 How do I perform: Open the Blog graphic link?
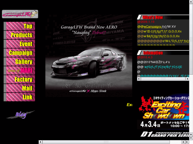(21, 115)
